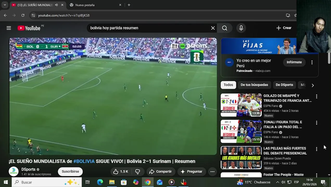Open the menu for the Mbappé video
Viewport: 331px width, 187px height.
316,96
